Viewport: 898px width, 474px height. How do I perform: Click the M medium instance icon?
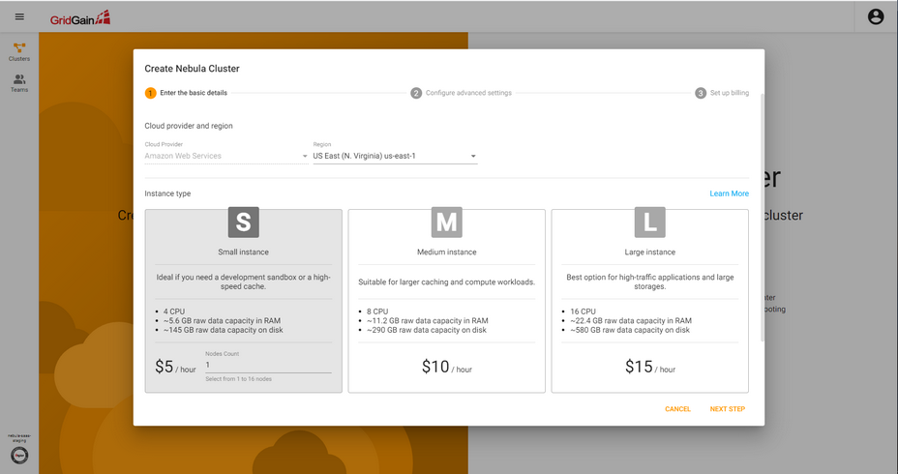pyautogui.click(x=447, y=222)
